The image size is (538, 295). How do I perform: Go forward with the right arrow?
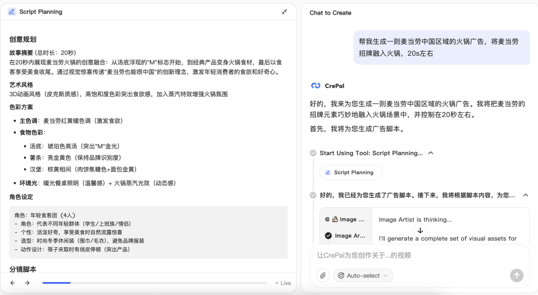[27, 283]
